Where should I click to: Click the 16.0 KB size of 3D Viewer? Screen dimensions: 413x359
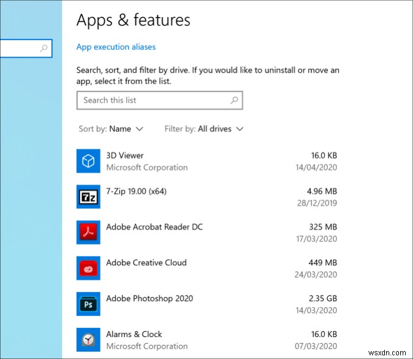tap(324, 155)
